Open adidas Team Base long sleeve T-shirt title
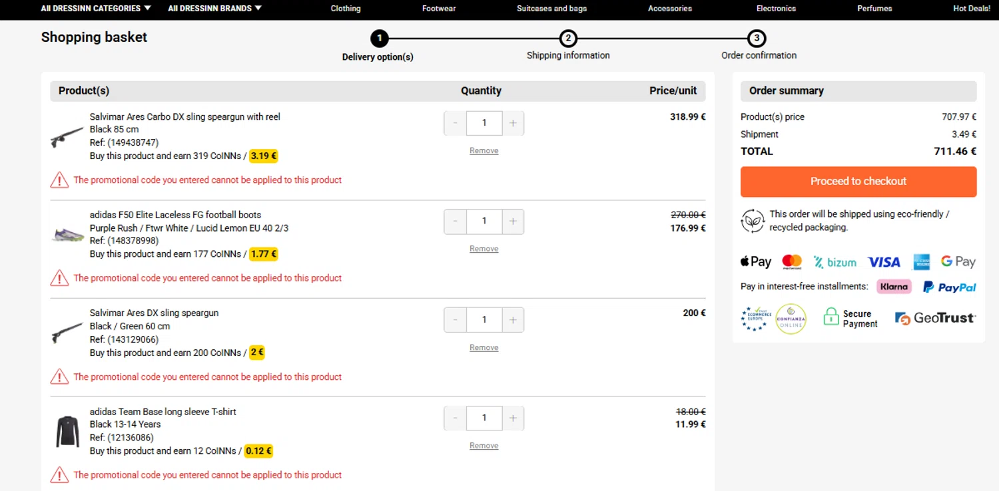 pyautogui.click(x=163, y=412)
